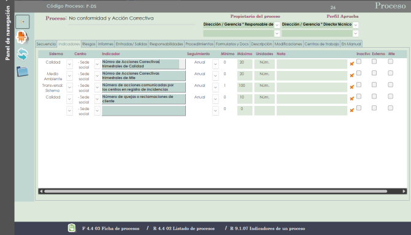
Task: Click the orange document shredder icon
Action: coord(22,37)
